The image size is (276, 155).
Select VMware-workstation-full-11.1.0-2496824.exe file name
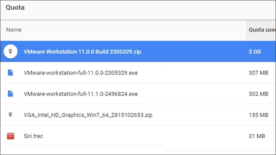click(x=81, y=94)
